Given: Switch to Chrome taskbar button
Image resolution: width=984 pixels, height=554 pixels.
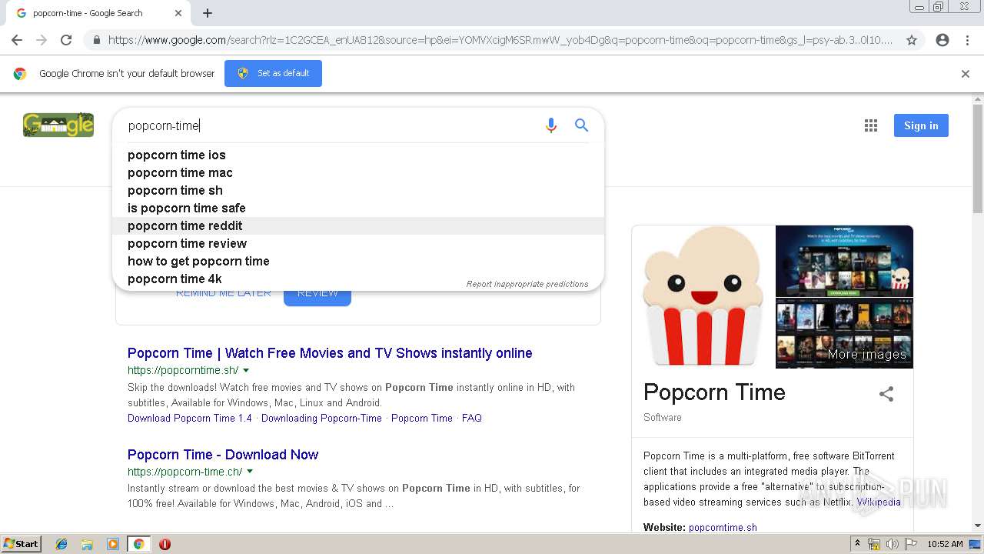Looking at the screenshot, I should (x=138, y=544).
